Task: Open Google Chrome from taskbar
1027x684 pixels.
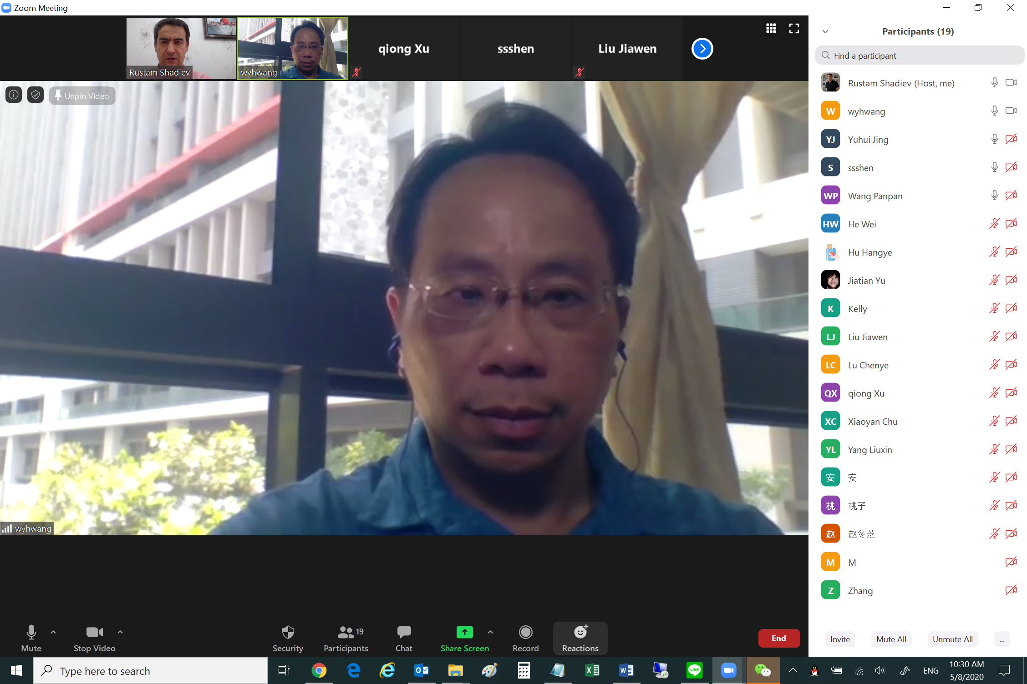Action: pyautogui.click(x=319, y=670)
